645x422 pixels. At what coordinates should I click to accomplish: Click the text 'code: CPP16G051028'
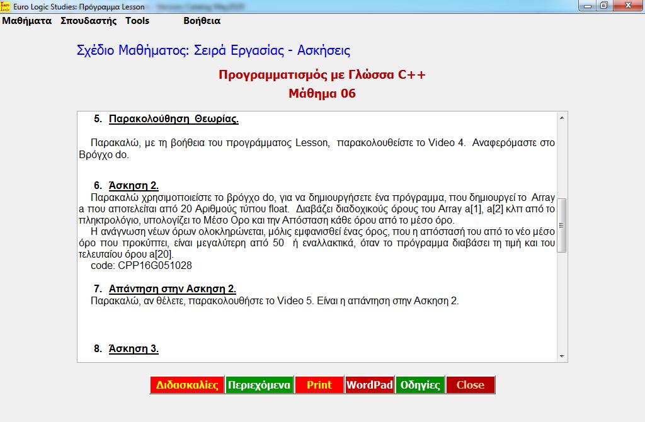pyautogui.click(x=141, y=265)
